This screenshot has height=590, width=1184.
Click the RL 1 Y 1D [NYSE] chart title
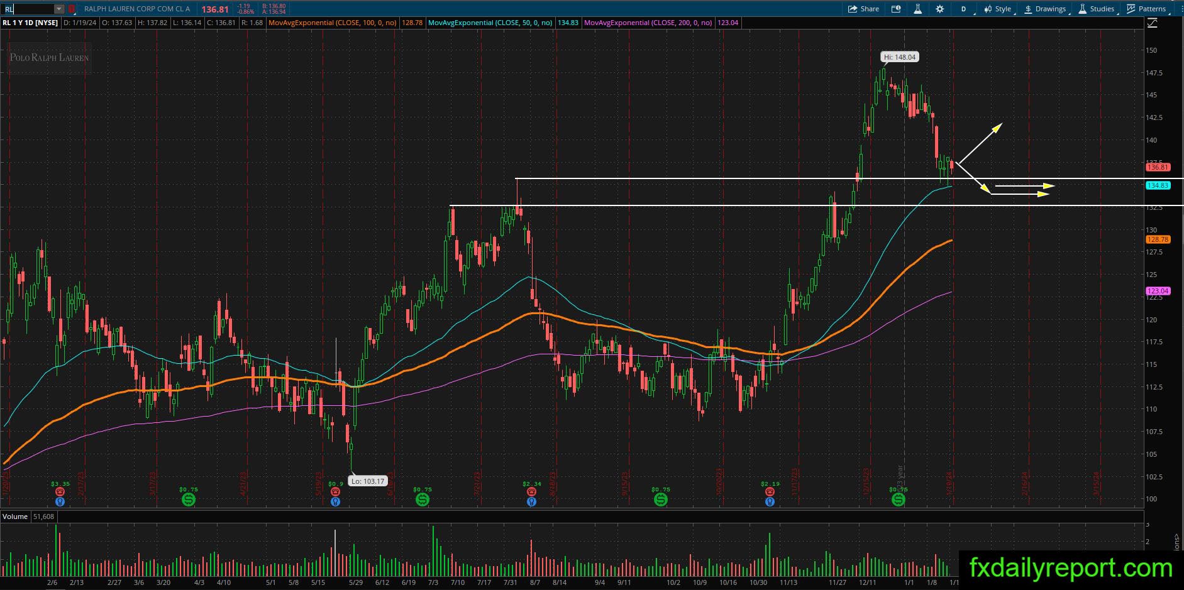pos(30,23)
